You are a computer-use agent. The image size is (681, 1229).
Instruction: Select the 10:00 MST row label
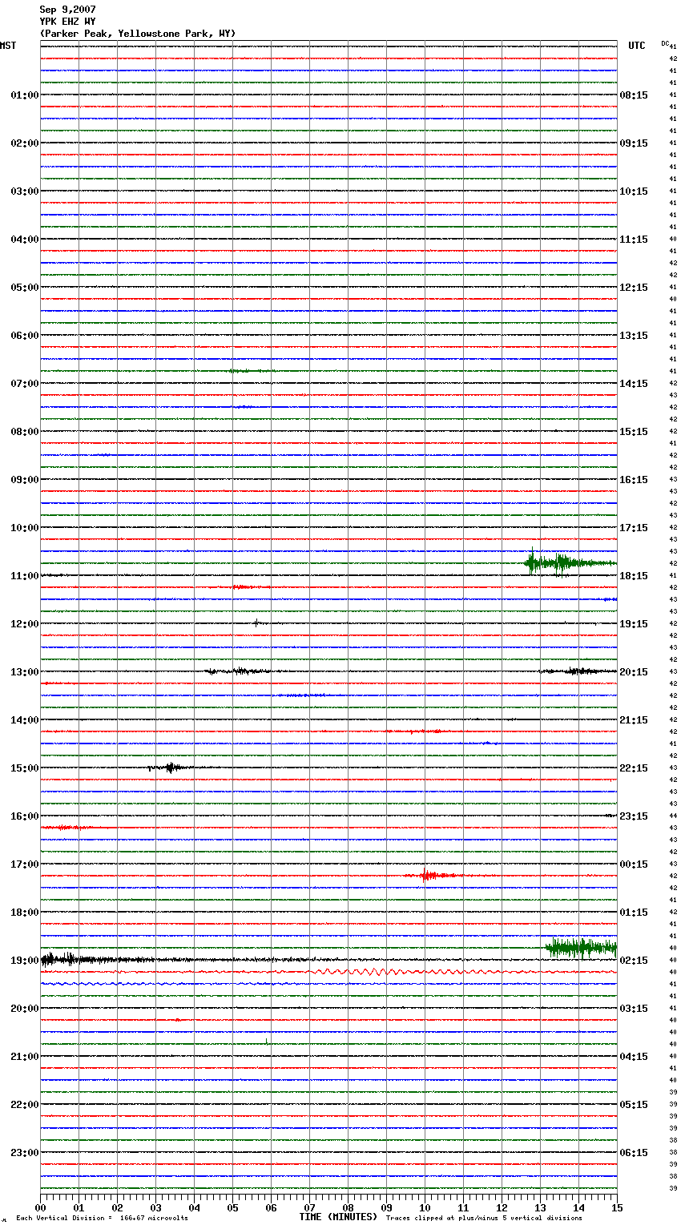coord(25,528)
